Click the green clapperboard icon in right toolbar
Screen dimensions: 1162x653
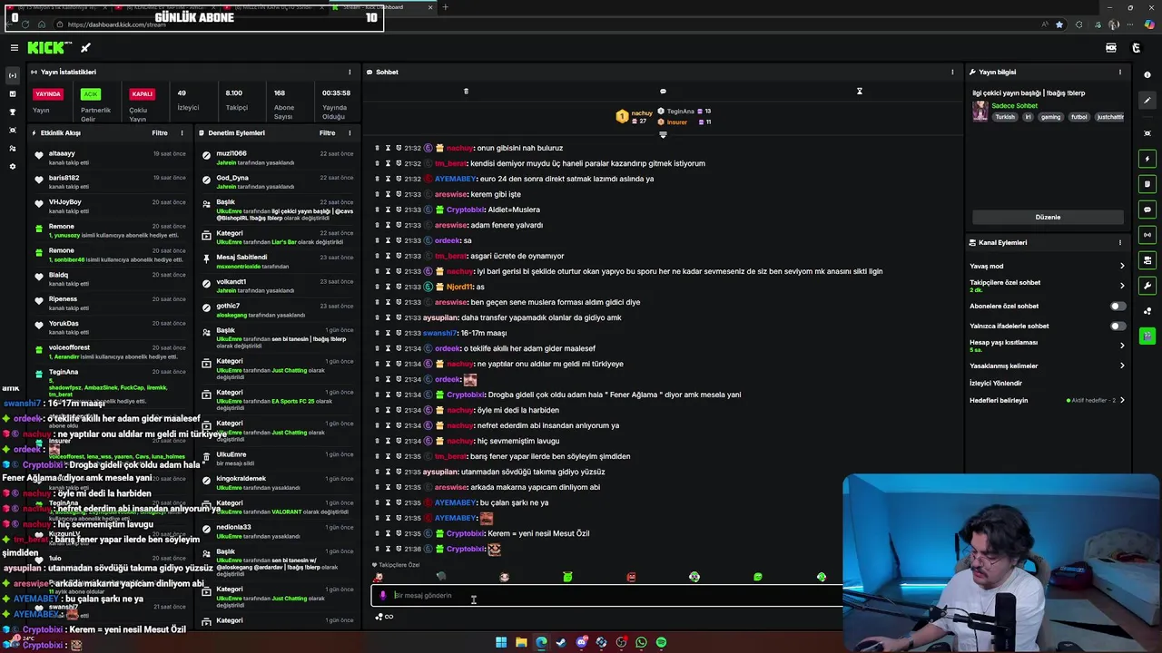[1147, 336]
